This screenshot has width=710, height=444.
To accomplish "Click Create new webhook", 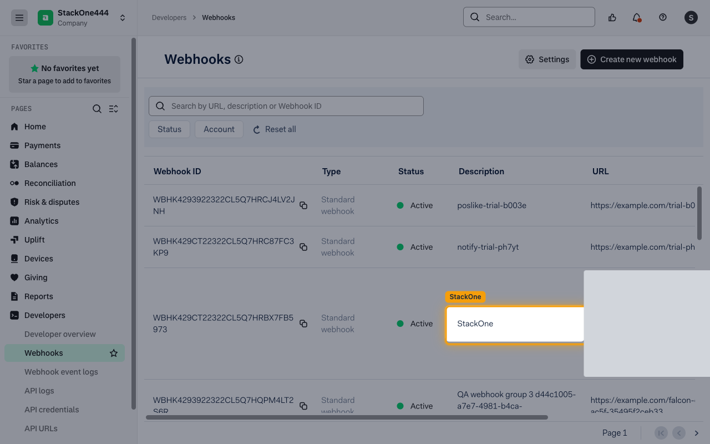I will (632, 59).
